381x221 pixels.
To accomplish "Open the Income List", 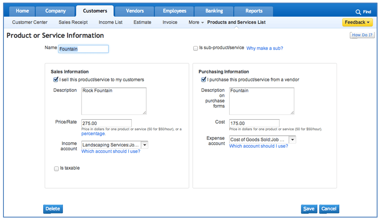I will pos(110,22).
